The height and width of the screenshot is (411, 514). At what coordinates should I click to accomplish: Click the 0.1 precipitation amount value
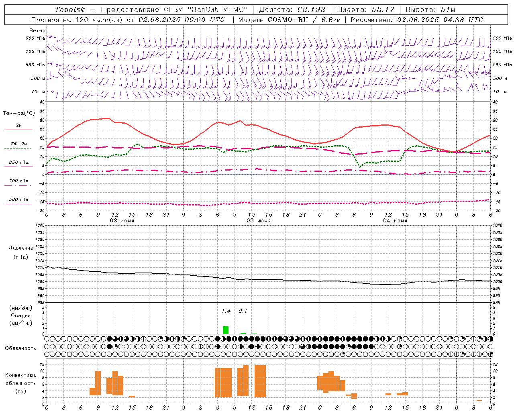pos(243,311)
